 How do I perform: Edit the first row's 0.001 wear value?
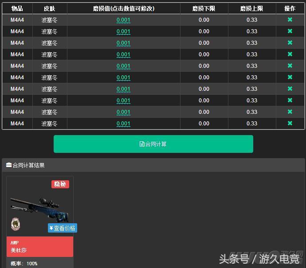click(x=123, y=20)
